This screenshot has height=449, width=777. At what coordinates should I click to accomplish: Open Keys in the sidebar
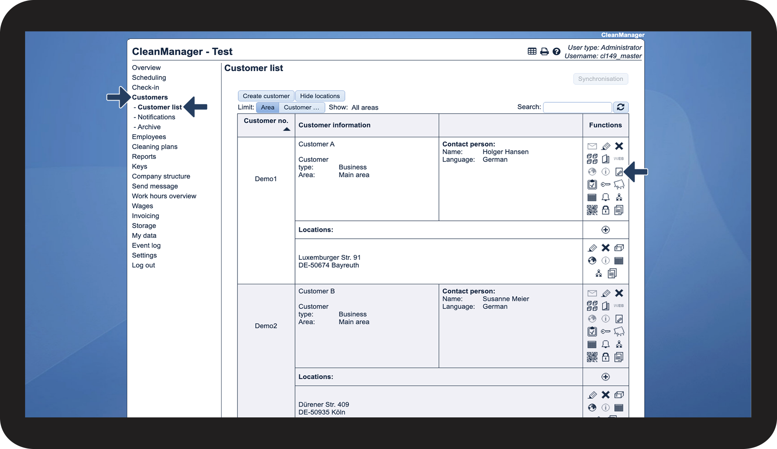[x=140, y=166]
